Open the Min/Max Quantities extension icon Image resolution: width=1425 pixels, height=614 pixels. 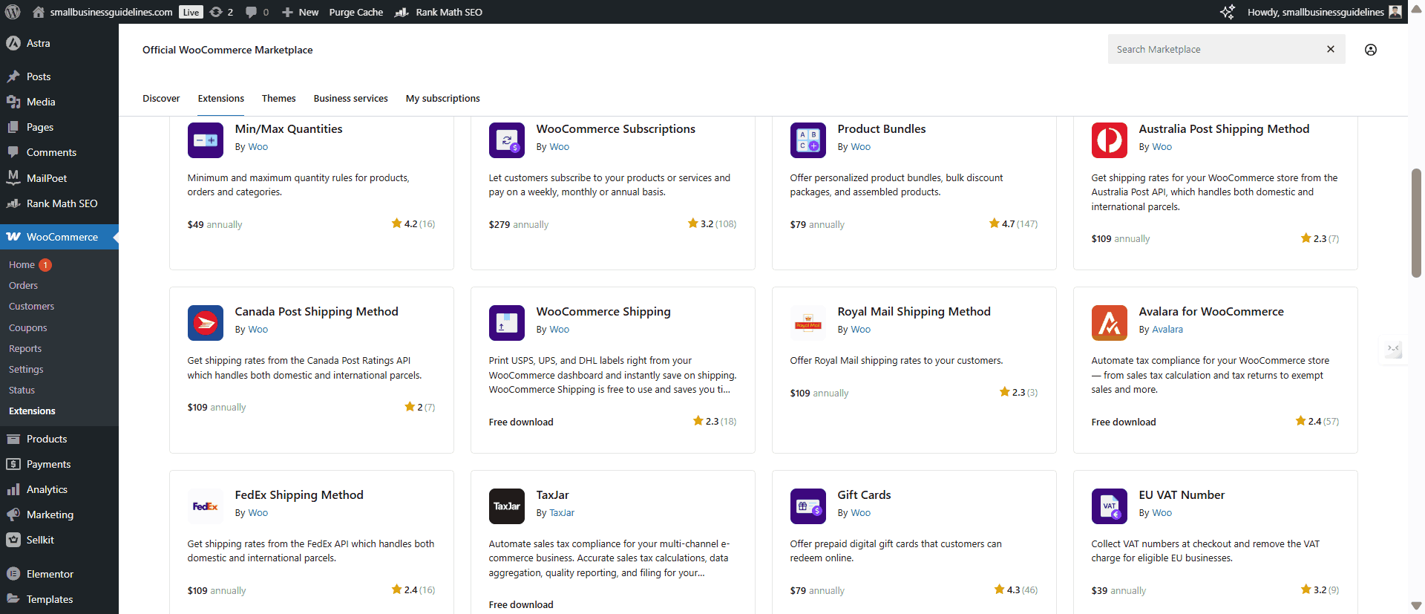tap(206, 140)
